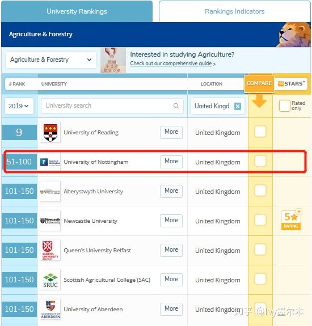The height and width of the screenshot is (326, 312).
Task: Click the QS Stars header logo
Action: (x=291, y=84)
